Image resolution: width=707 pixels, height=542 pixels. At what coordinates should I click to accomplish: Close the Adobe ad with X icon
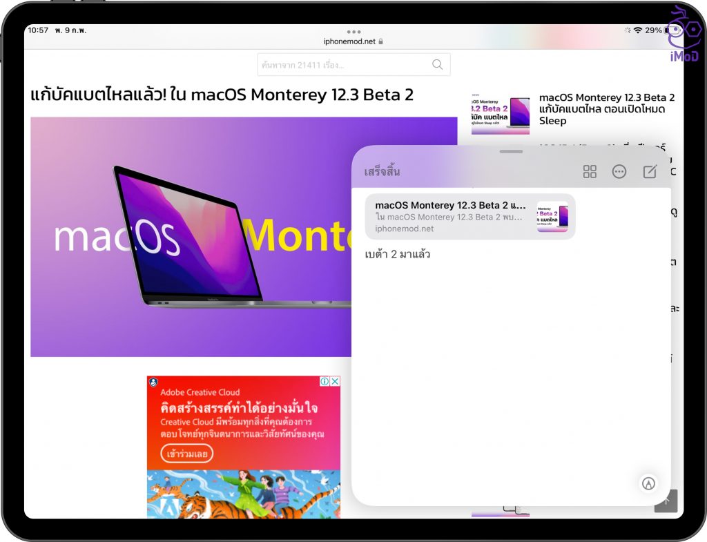[335, 381]
